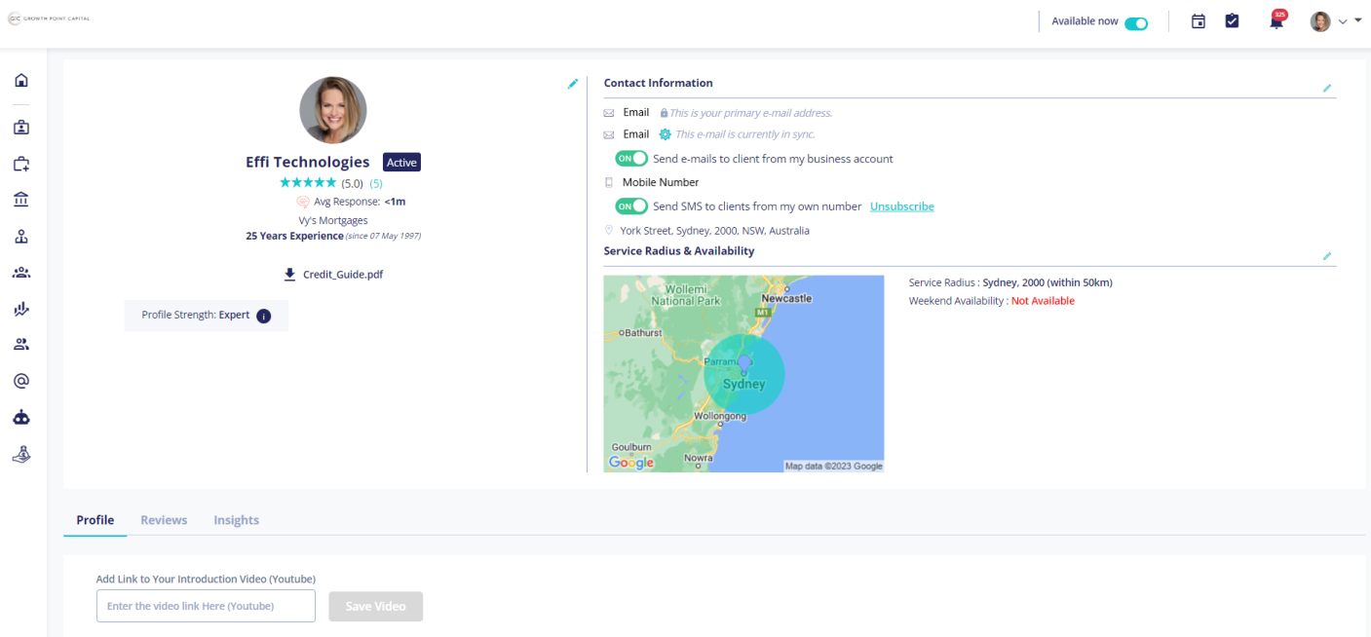The image size is (1371, 637).
Task: Click the Newcastle label on the map
Action: pos(786,298)
